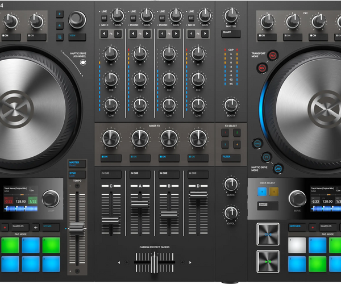Image resolution: width=341 pixels, height=284 pixels.
Task: Toggle Mixer FX ON for channel A
Action: [140, 158]
